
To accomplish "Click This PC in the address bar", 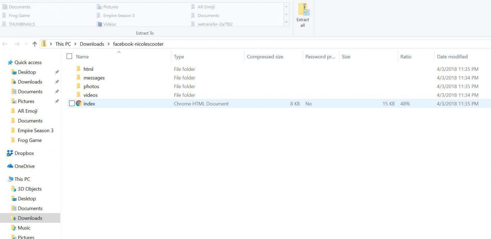I will pyautogui.click(x=63, y=44).
